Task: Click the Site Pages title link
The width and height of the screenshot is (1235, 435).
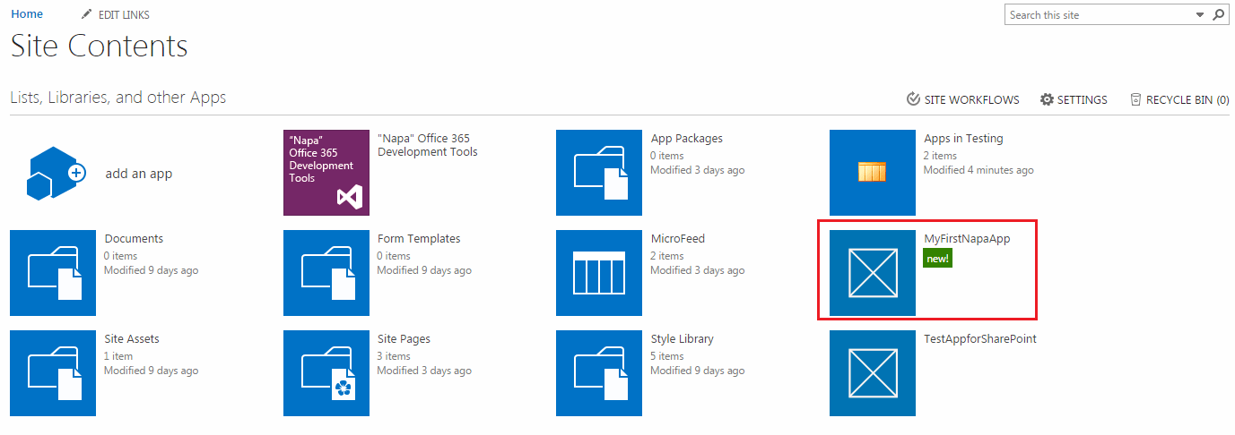Action: tap(404, 338)
